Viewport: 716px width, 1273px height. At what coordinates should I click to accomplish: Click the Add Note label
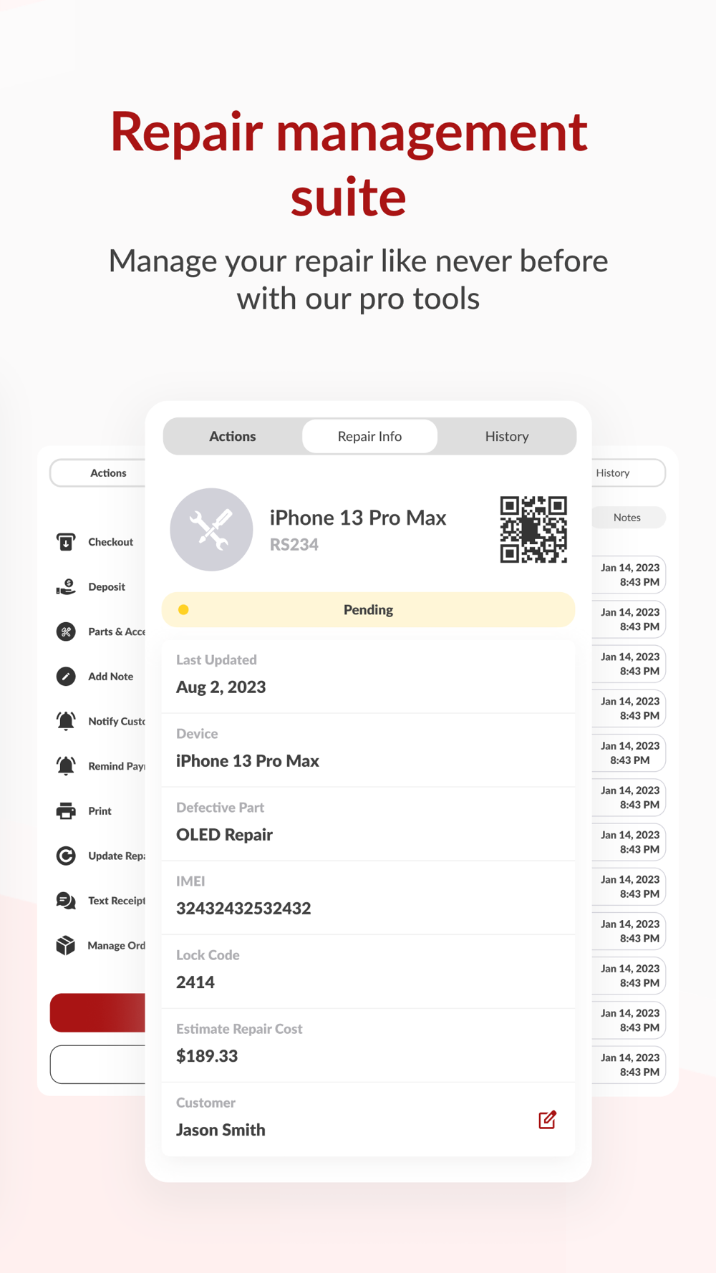tap(110, 677)
